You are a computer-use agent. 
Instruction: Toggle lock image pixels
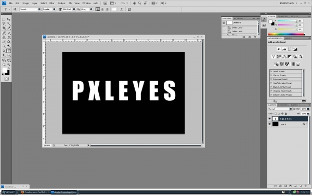point(279,113)
